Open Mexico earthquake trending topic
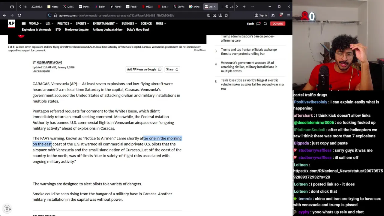Screen dimensions: 384x216 pos(76,30)
